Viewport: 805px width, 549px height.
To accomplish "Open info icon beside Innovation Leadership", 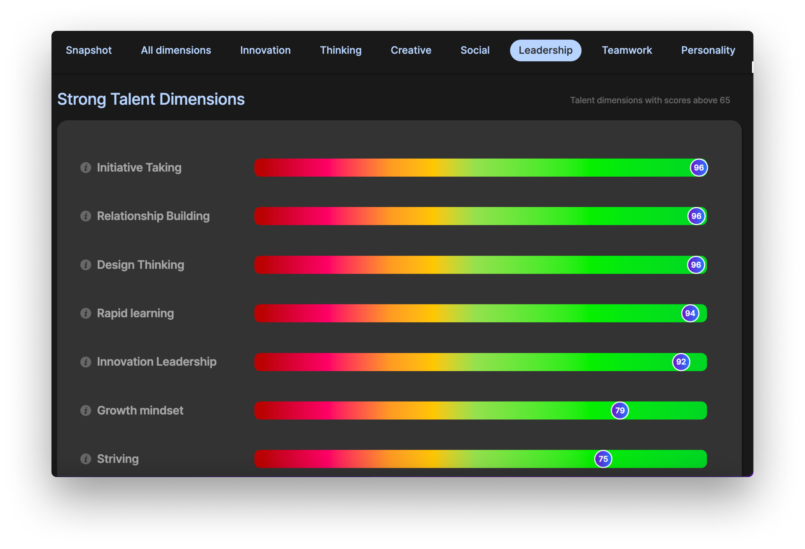I will click(85, 362).
